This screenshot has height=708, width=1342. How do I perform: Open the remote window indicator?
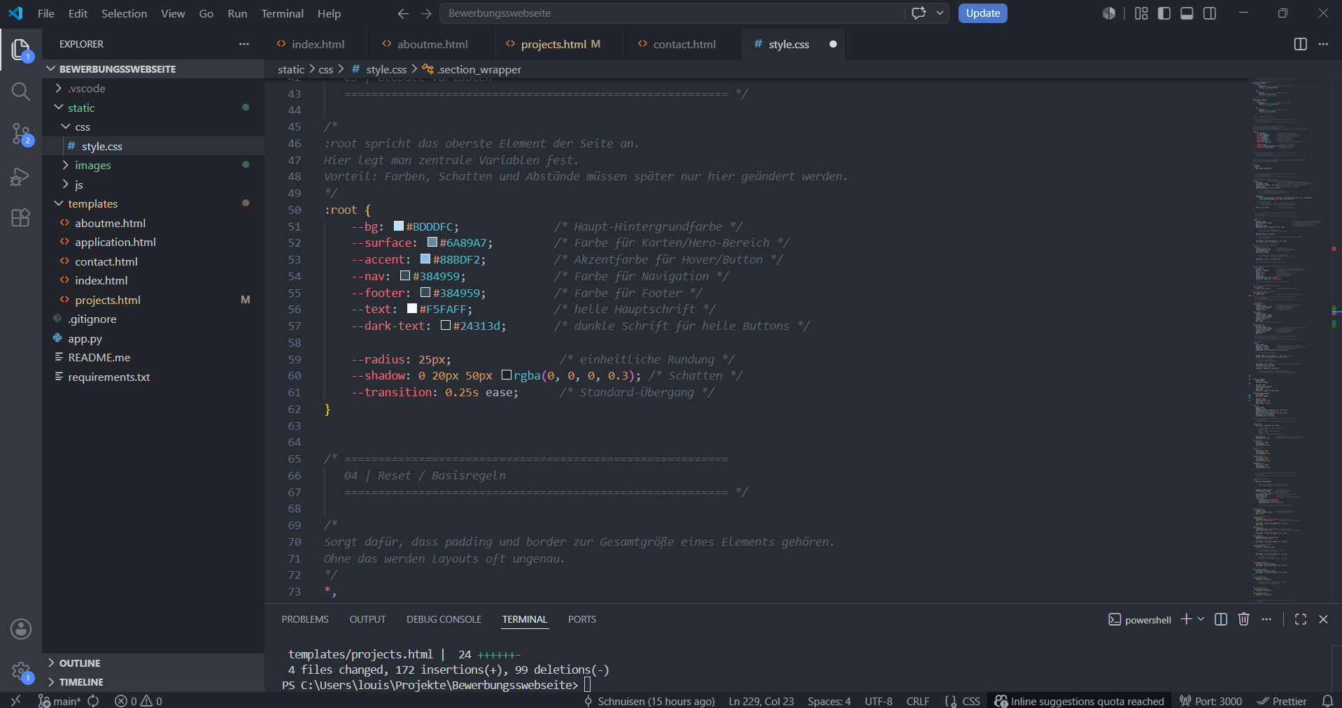(x=15, y=700)
